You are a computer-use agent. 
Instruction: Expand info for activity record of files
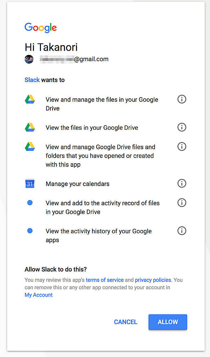tap(182, 202)
